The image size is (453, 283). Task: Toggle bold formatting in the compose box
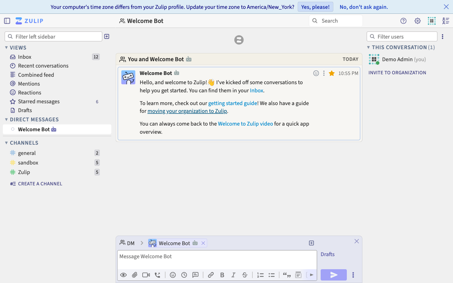222,275
